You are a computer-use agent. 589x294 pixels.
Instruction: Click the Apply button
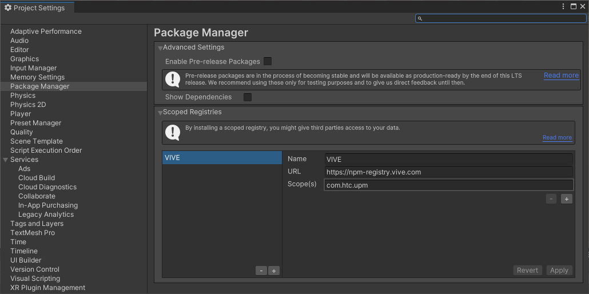(x=559, y=271)
